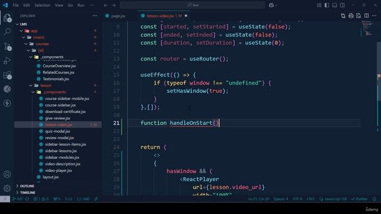Click the printer icon in editor toolbar
The height and width of the screenshot is (214, 381).
pos(351,16)
